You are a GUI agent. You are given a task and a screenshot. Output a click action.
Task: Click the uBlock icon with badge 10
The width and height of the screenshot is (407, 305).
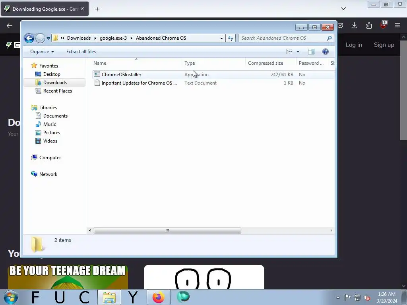click(384, 25)
